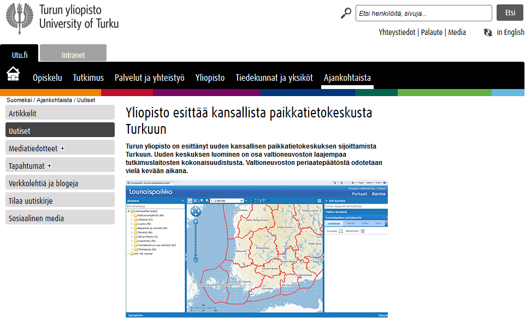Go to Tiedekunnat ja yksiköt
The height and width of the screenshot is (320, 525).
[x=274, y=78]
